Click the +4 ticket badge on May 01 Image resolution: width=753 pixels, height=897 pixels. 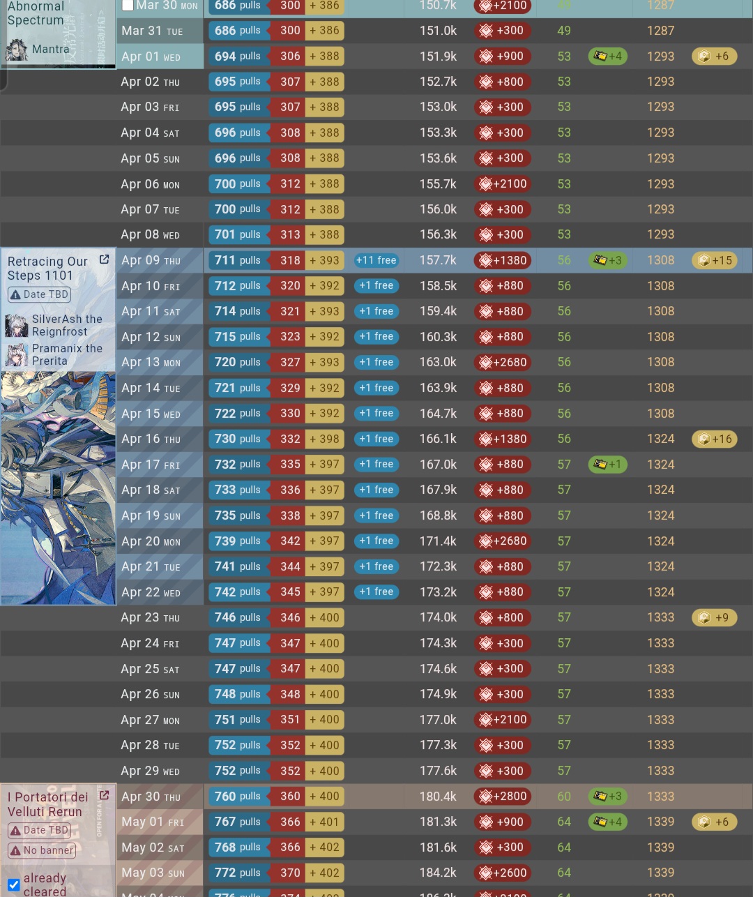coord(608,822)
